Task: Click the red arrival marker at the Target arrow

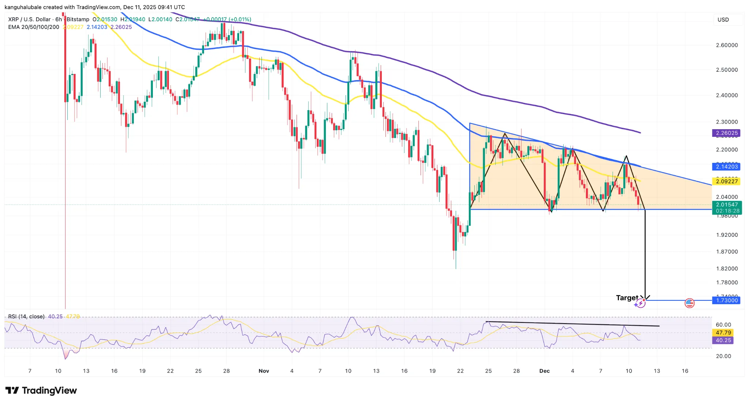Action: (x=644, y=300)
